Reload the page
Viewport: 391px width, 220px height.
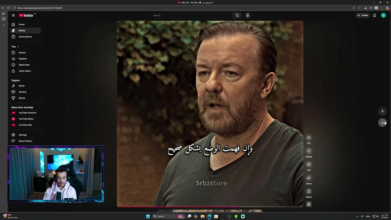click(9, 8)
